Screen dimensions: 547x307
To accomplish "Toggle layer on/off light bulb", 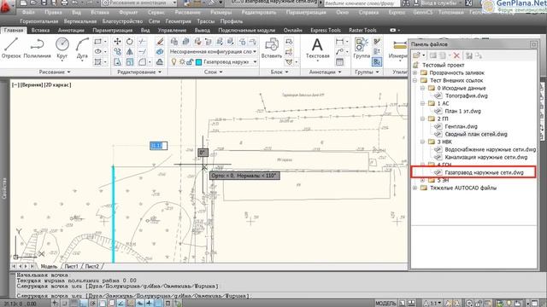I will click(174, 62).
